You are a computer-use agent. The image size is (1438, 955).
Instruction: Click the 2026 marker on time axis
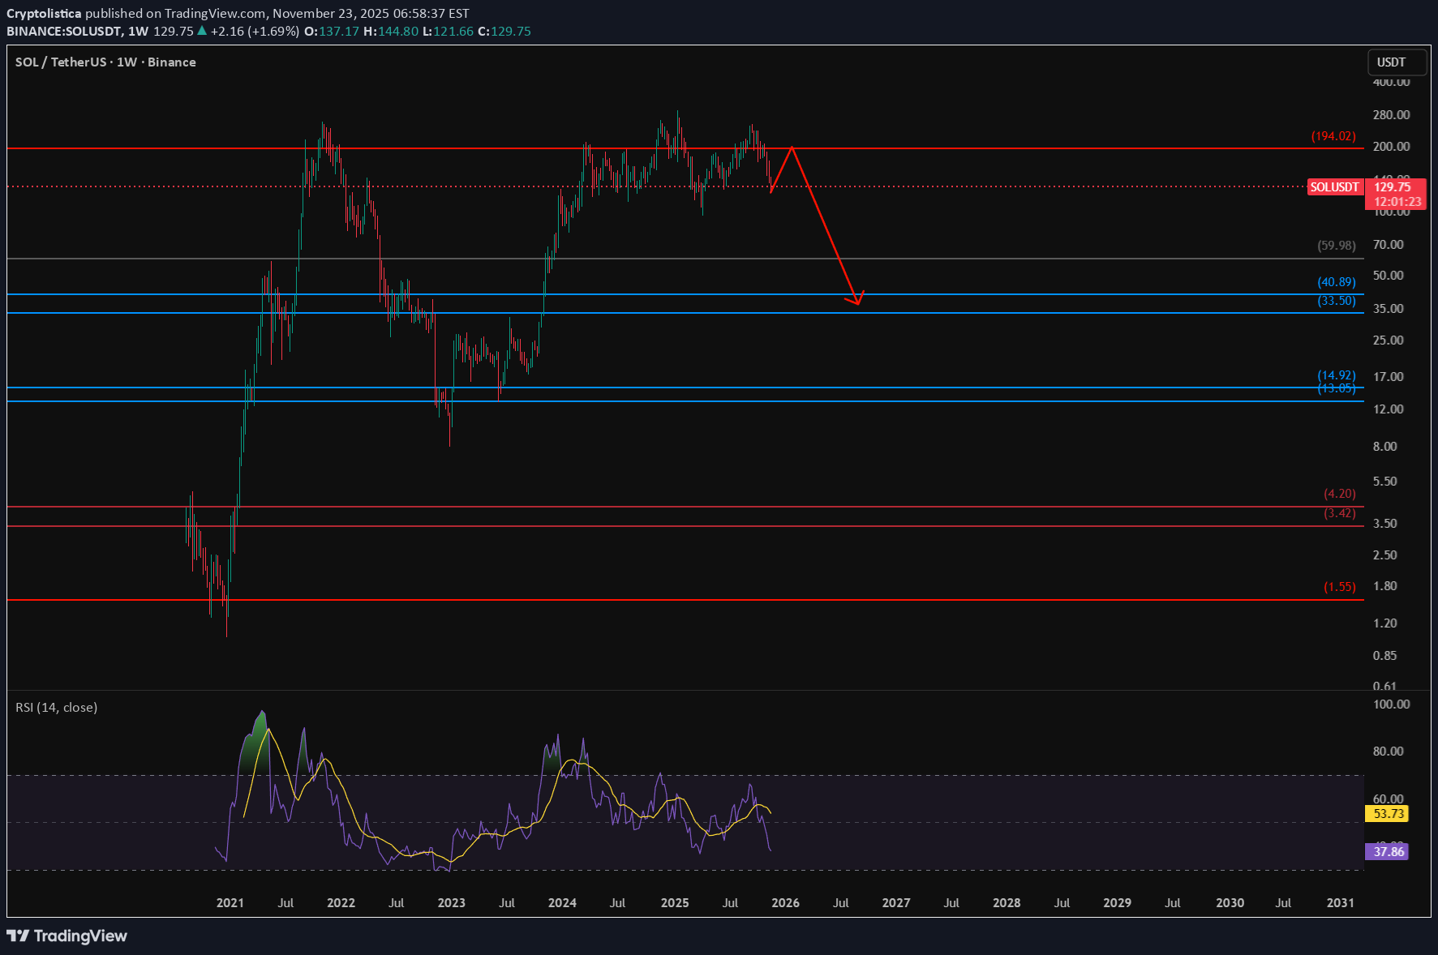point(785,903)
